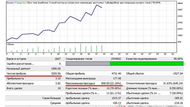
Task: Click x-axis label 32
Action: coord(173,54)
